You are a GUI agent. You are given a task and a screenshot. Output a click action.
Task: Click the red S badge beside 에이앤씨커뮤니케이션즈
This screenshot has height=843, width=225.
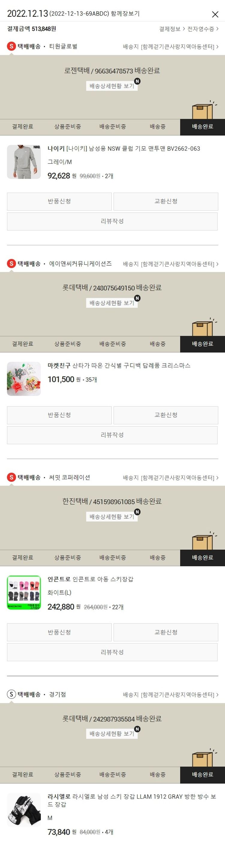[x=11, y=264]
